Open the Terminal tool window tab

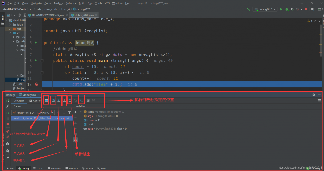(71, 168)
